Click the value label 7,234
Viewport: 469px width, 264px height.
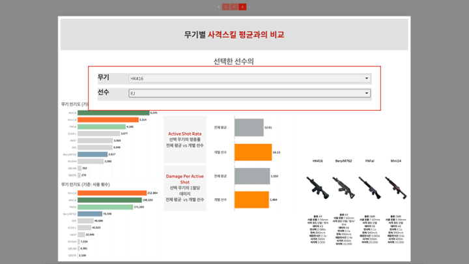(84, 242)
